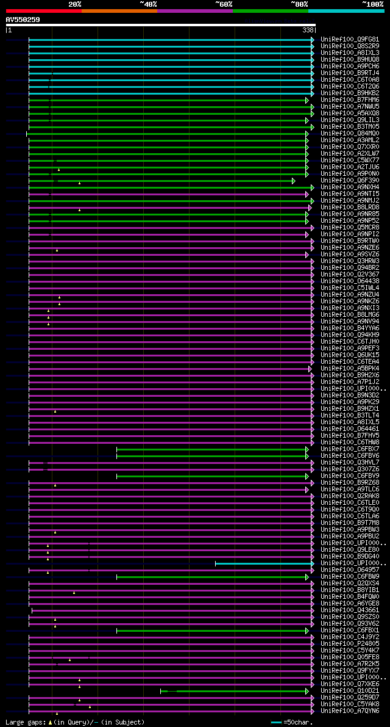Select hit label UniRef100_Q3HVL7
The image size is (390, 727).
(350, 463)
